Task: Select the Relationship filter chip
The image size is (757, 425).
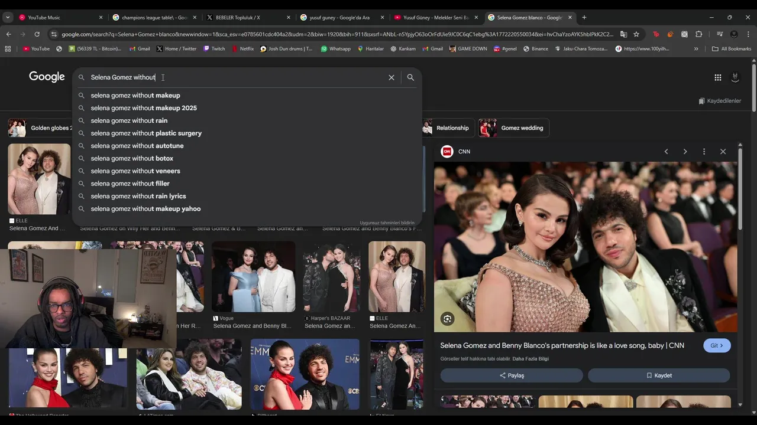Action: click(x=448, y=128)
